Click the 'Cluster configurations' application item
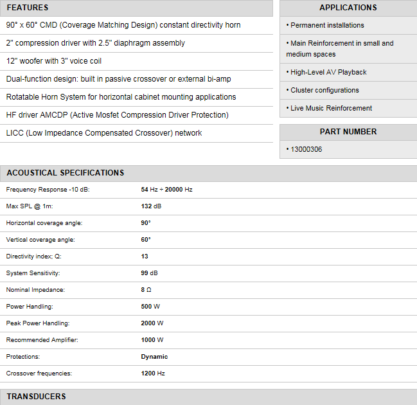Screen dimensions: 417x405 coord(324,90)
